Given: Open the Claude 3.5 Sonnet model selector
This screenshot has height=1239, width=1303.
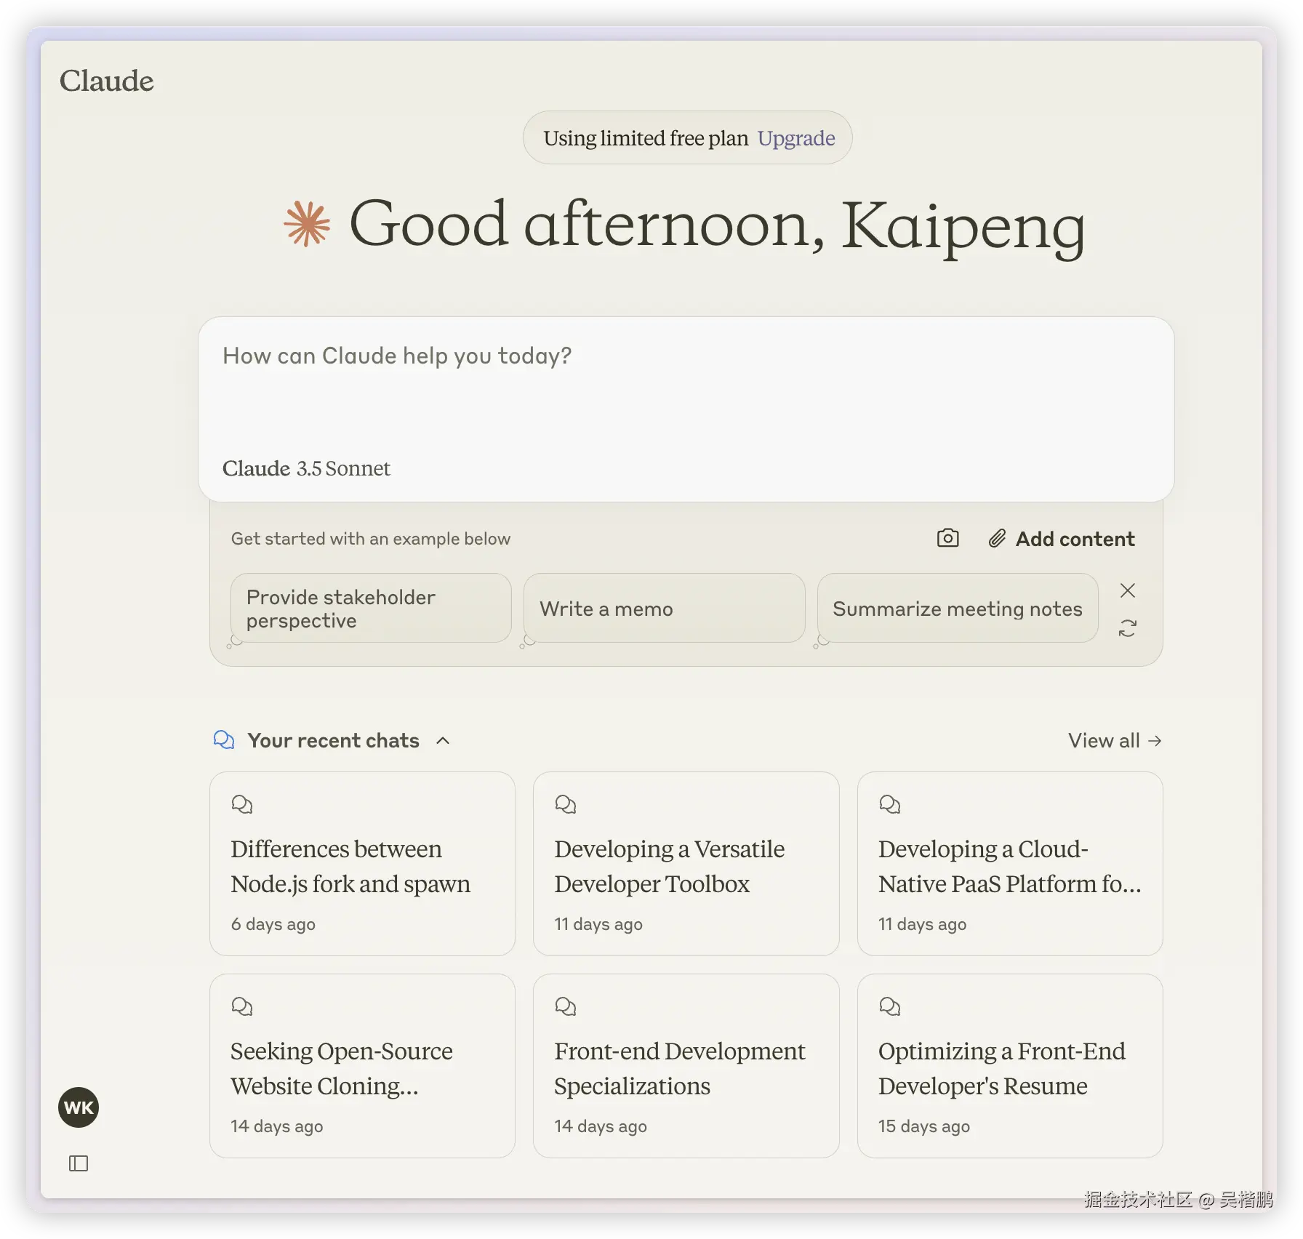Looking at the screenshot, I should [x=306, y=468].
